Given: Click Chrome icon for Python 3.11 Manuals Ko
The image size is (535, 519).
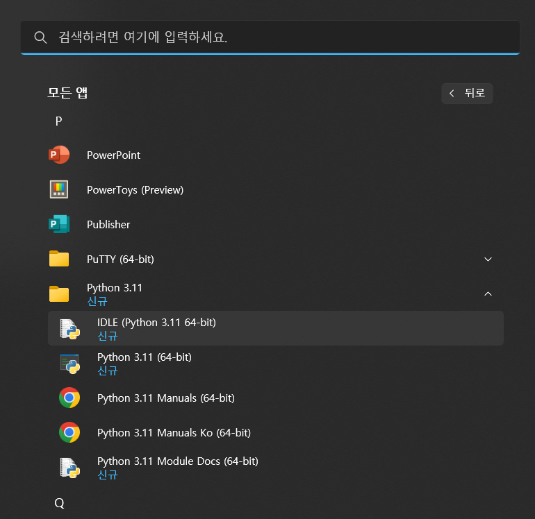Looking at the screenshot, I should pos(69,432).
